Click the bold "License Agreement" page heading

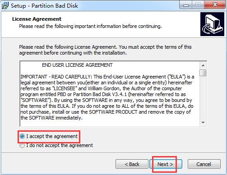[x=37, y=19]
